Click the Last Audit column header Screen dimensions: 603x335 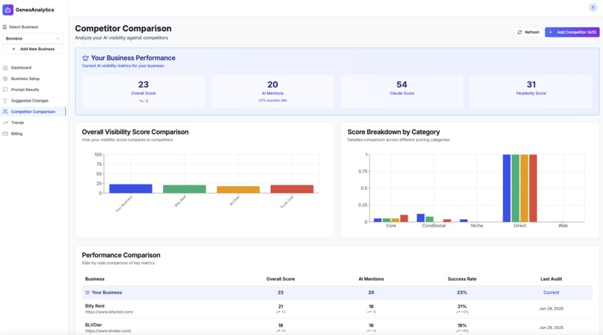tap(551, 279)
